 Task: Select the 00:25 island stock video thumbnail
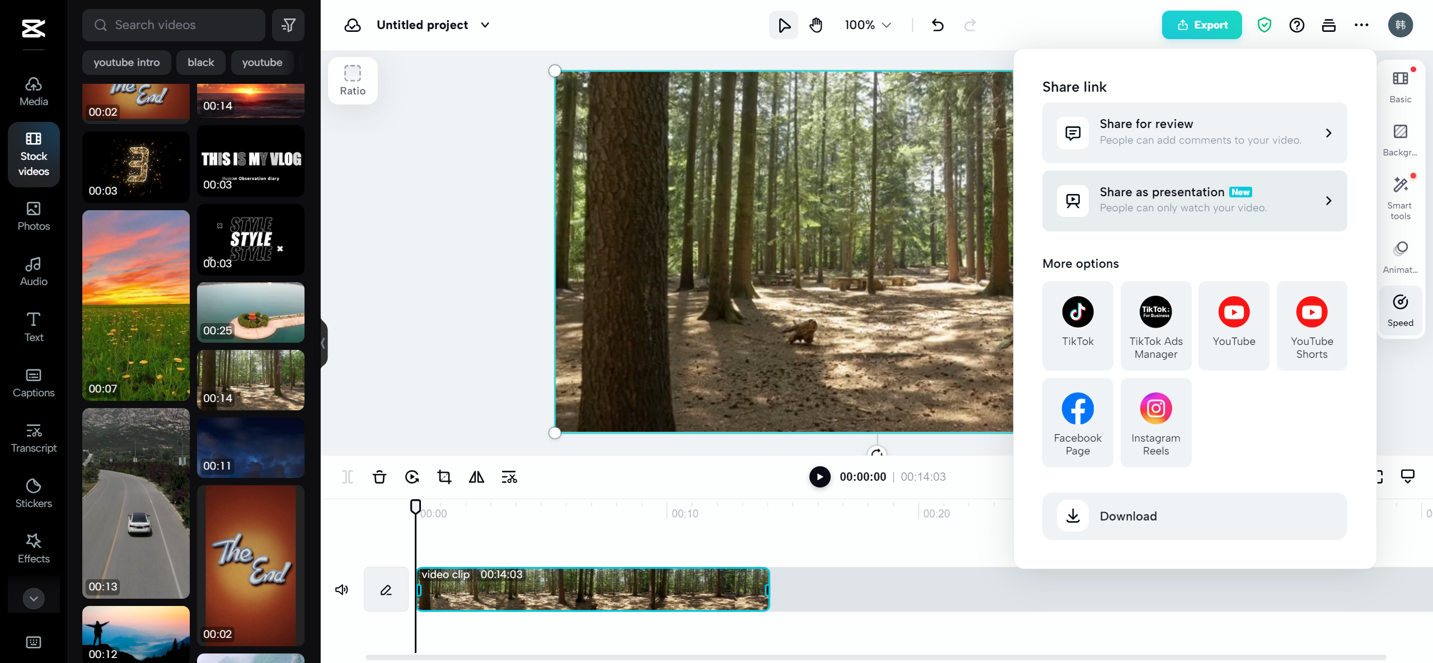coord(250,312)
